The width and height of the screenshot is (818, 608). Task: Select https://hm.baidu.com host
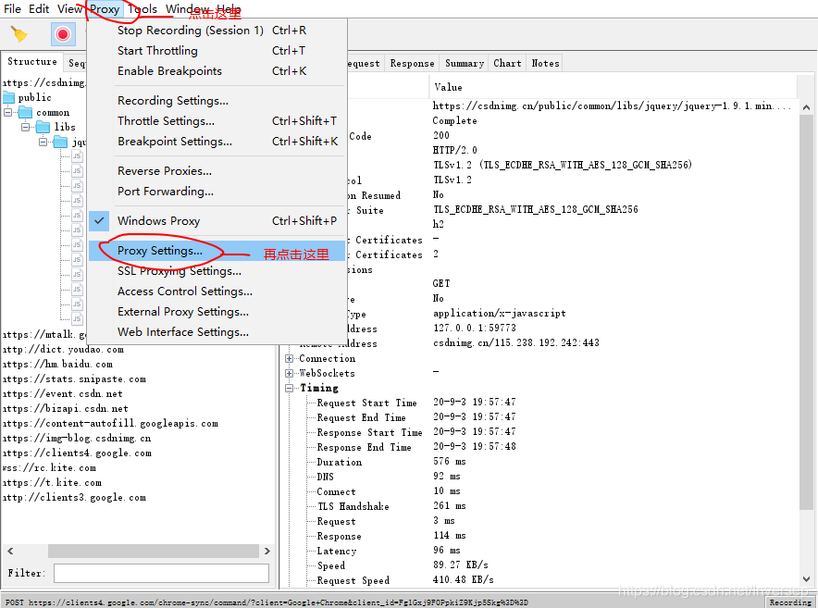click(x=57, y=365)
